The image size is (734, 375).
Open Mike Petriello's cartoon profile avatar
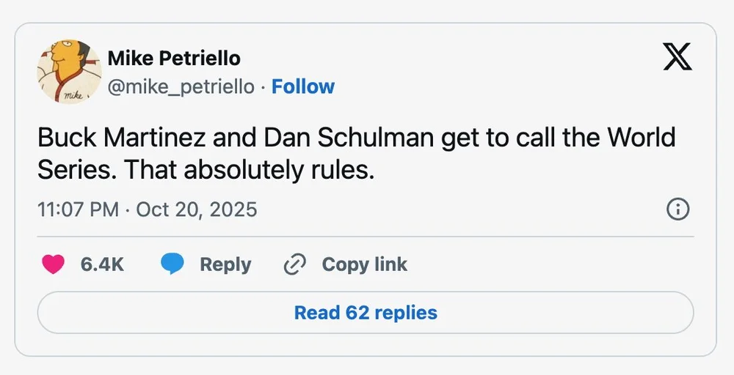69,72
